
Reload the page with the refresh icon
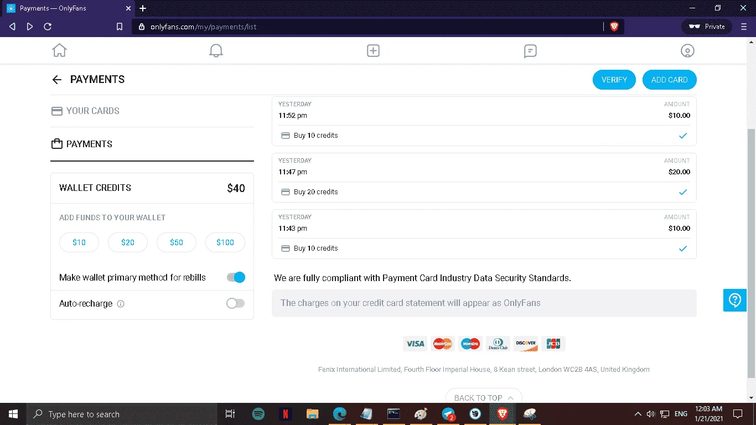coord(48,27)
